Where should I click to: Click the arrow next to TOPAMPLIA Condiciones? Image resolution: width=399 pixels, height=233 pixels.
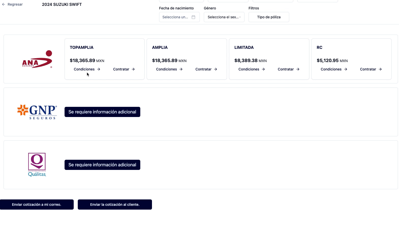[99, 69]
